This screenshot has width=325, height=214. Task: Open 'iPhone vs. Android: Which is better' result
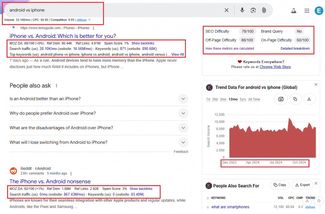point(63,36)
